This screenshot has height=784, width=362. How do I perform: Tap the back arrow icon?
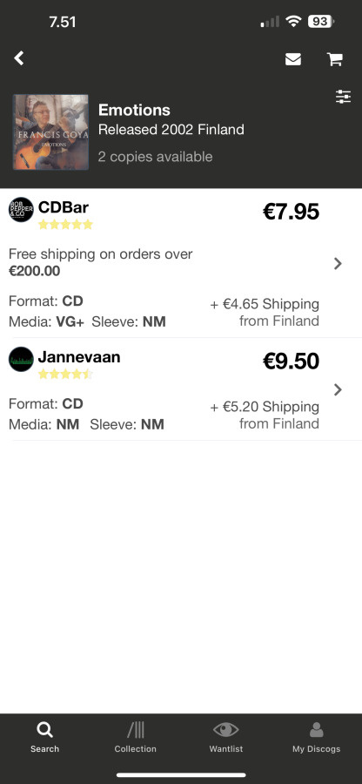click(x=19, y=58)
